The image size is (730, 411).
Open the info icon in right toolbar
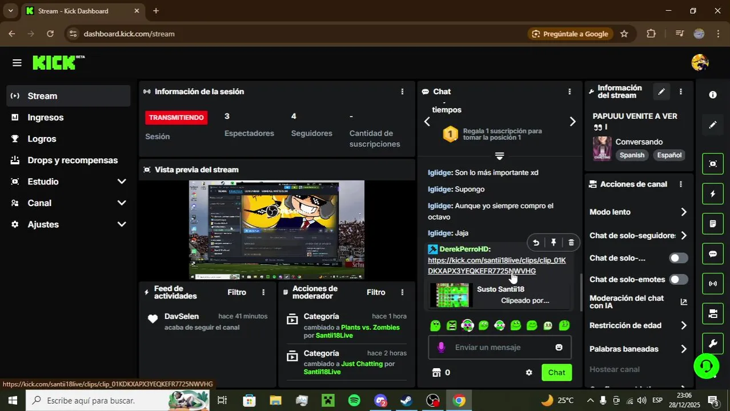713,95
